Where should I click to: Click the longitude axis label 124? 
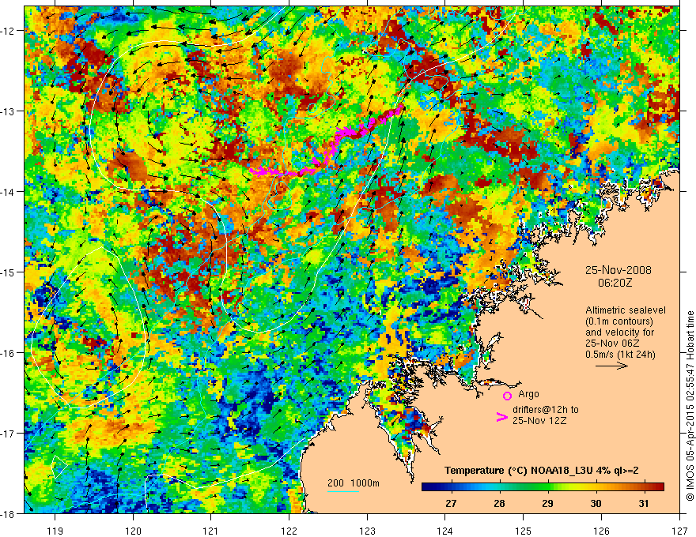pyautogui.click(x=445, y=531)
